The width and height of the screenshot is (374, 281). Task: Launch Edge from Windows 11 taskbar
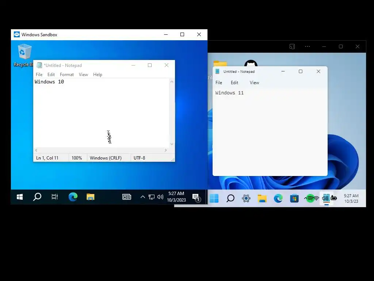[x=278, y=198]
